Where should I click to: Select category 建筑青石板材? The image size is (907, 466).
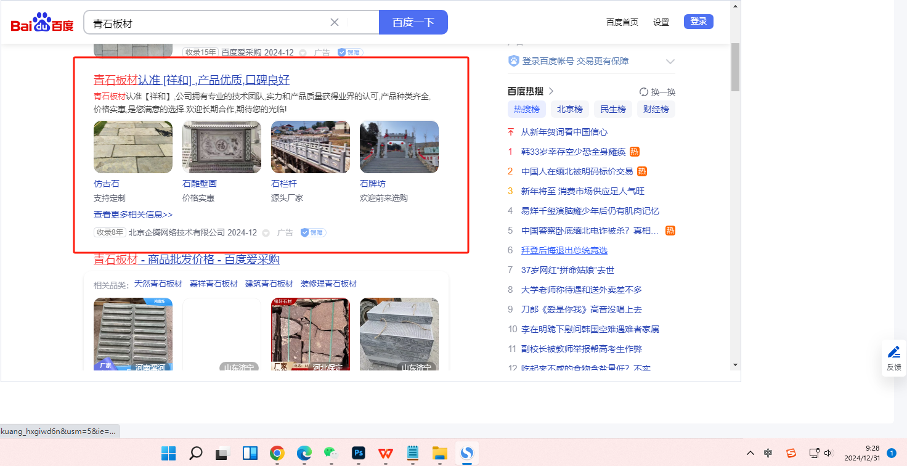[269, 284]
